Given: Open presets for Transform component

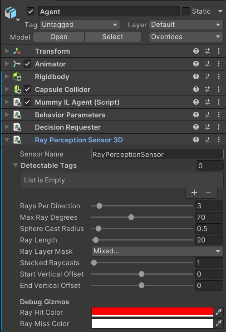Looking at the screenshot, I should 207,51.
